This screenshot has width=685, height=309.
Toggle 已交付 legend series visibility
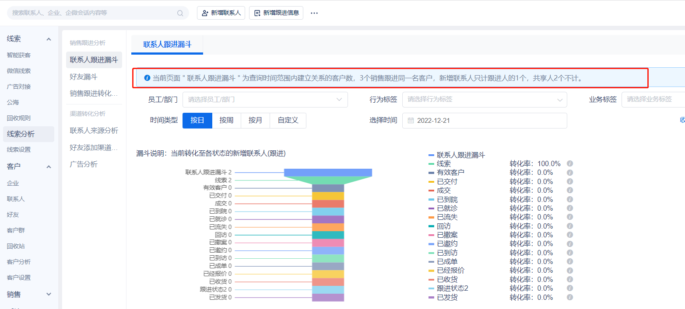coord(443,181)
